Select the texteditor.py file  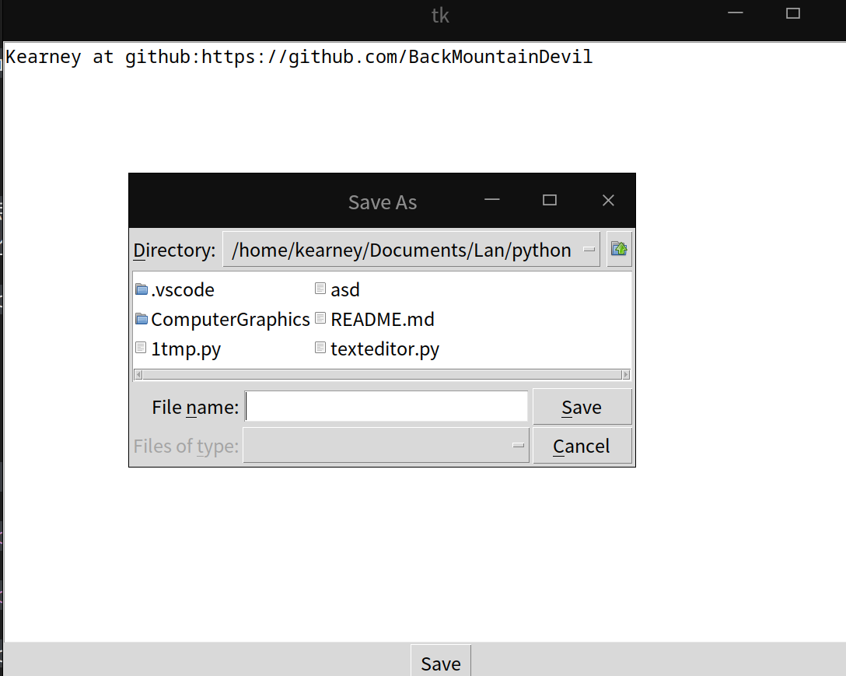coord(377,349)
